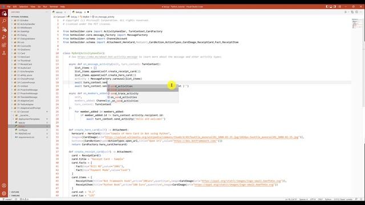Screen dimensions: 365x205
Task: Expand the deploymentTemplates folder
Action: pos(29,119)
